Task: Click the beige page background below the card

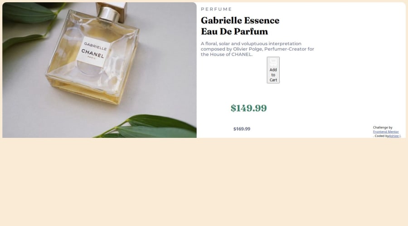Action: point(204,182)
